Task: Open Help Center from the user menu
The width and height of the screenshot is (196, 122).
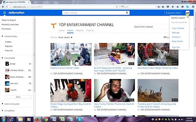Action: 177,41
